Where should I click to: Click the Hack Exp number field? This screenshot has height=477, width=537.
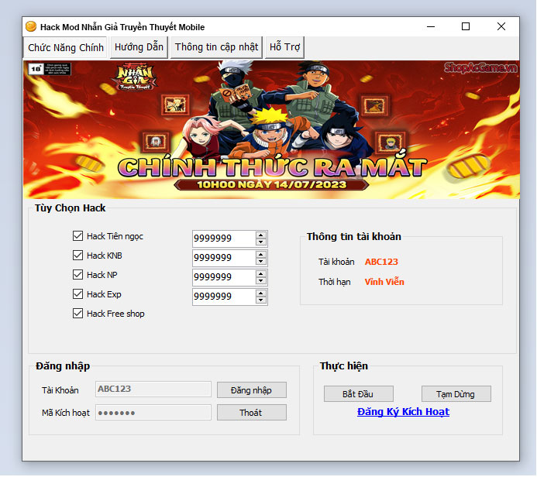click(x=224, y=297)
